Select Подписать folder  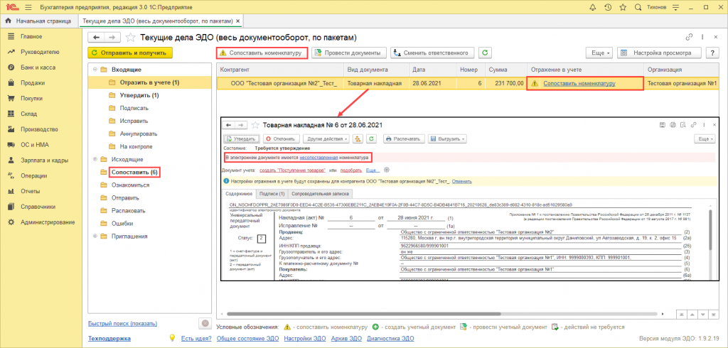click(134, 108)
